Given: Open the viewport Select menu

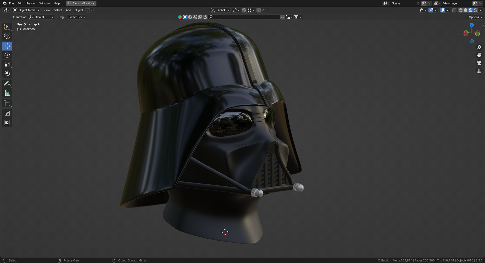Looking at the screenshot, I should tap(58, 10).
